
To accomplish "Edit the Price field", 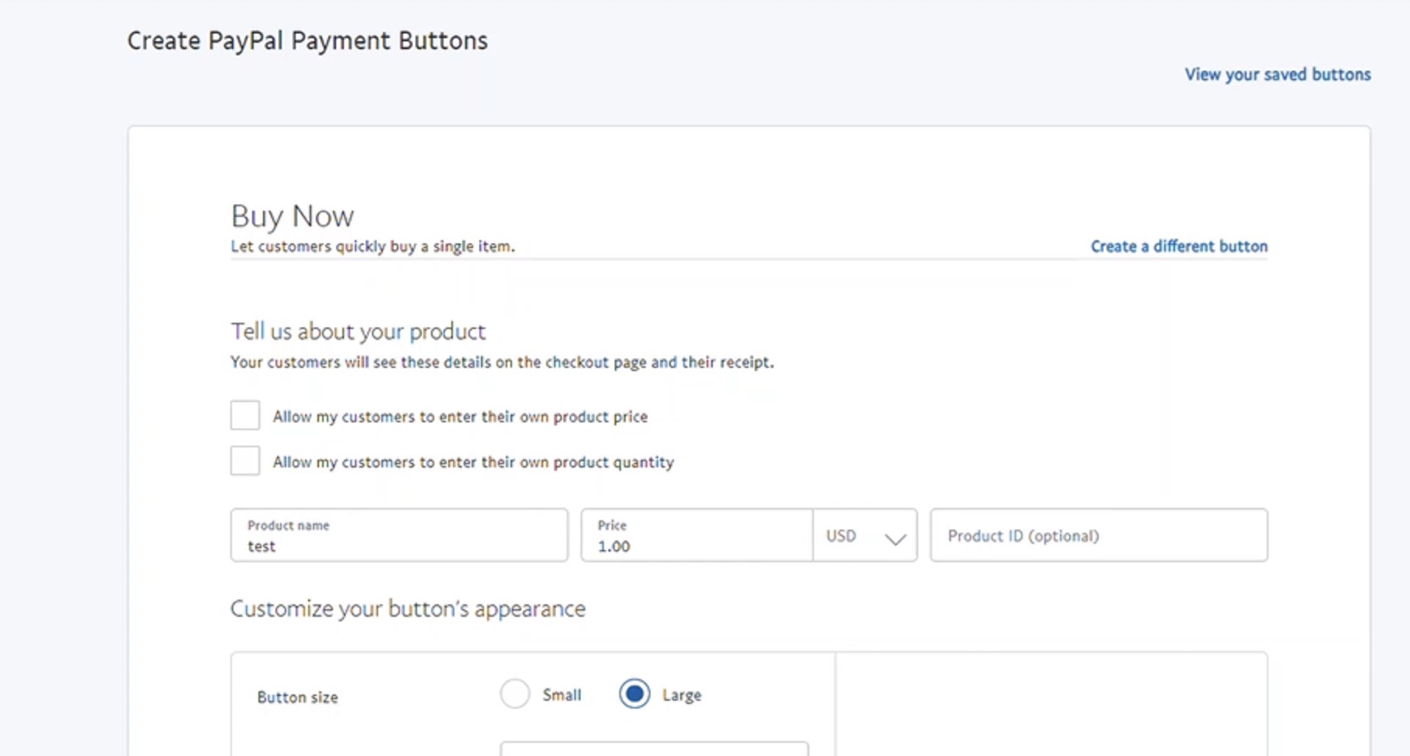I will tap(696, 535).
